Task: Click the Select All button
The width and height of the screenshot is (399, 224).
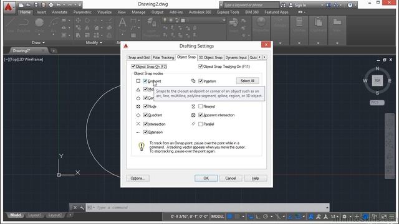Action: tap(248, 81)
